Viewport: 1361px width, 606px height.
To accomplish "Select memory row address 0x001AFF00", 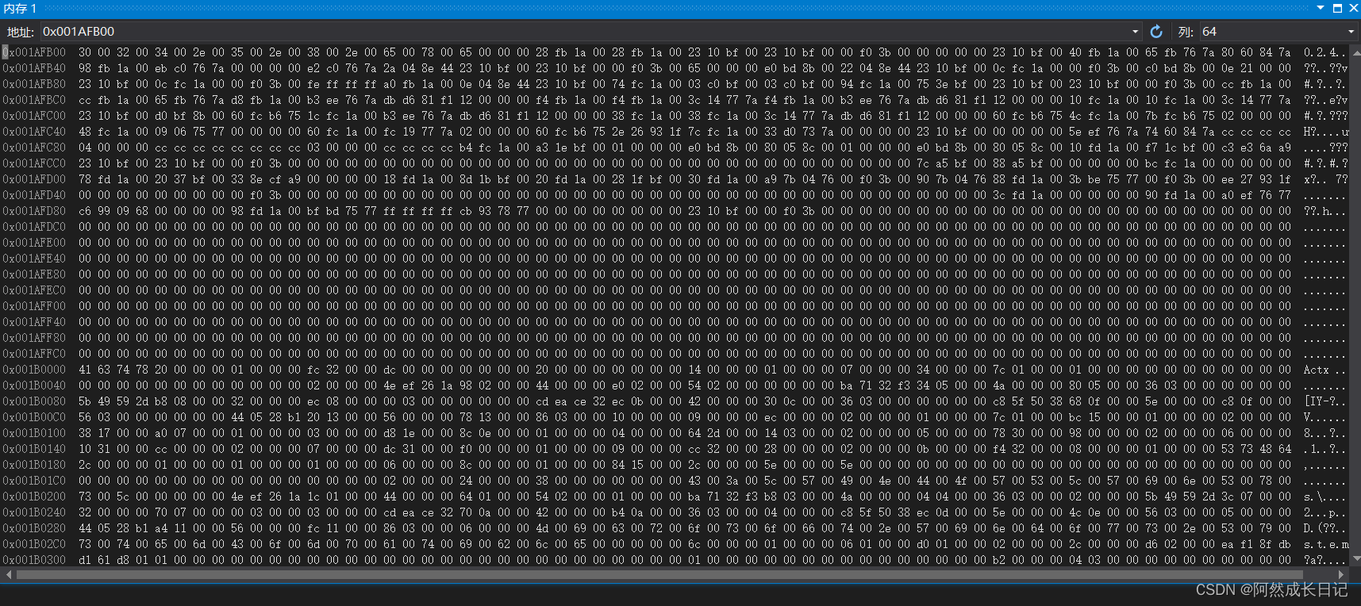I will tap(34, 306).
